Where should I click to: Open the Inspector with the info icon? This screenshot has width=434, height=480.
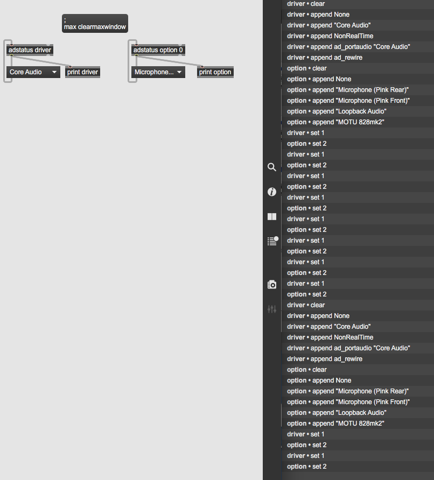click(272, 192)
